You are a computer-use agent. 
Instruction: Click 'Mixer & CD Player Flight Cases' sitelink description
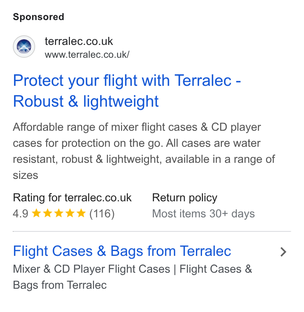(132, 277)
